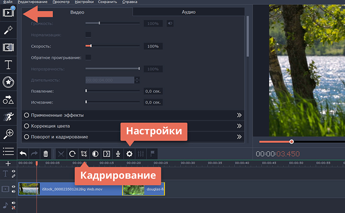Switch to the Аудио tab
Image resolution: width=345 pixels, height=213 pixels.
point(188,12)
